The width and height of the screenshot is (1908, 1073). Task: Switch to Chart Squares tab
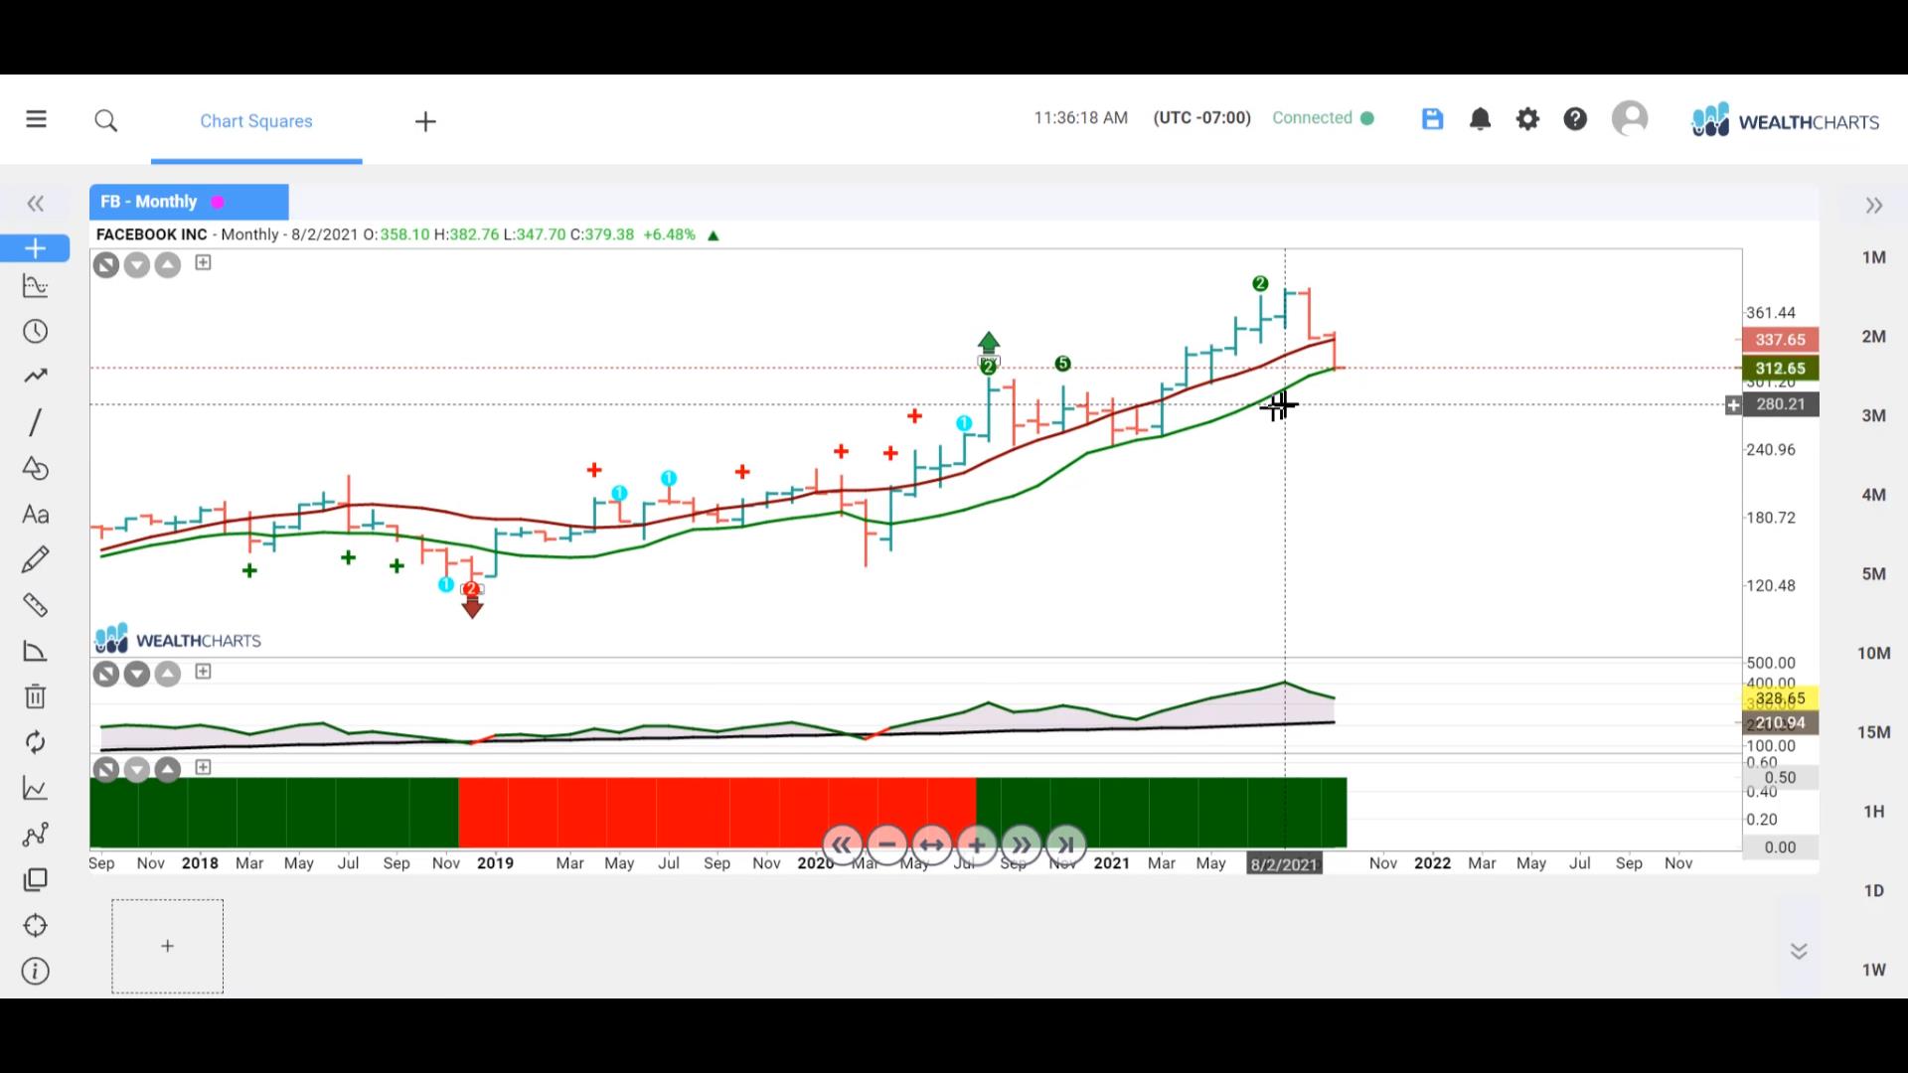(x=256, y=121)
